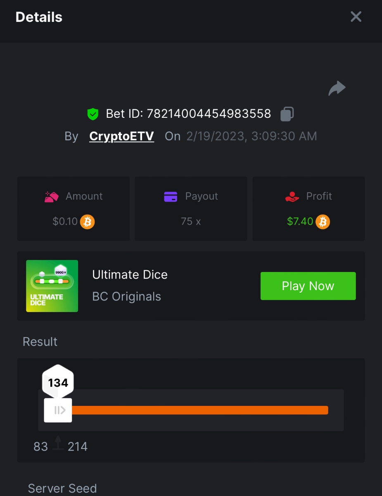Click the Server Seed label
Image resolution: width=382 pixels, height=496 pixels.
click(62, 488)
